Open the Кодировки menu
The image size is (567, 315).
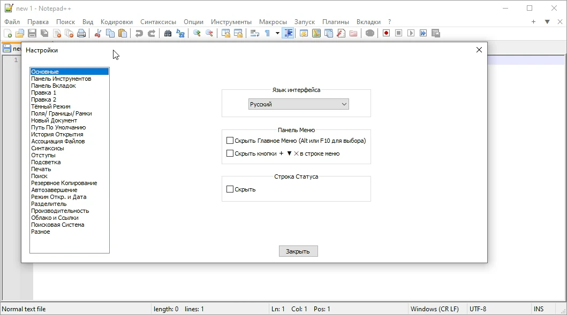[x=116, y=22]
